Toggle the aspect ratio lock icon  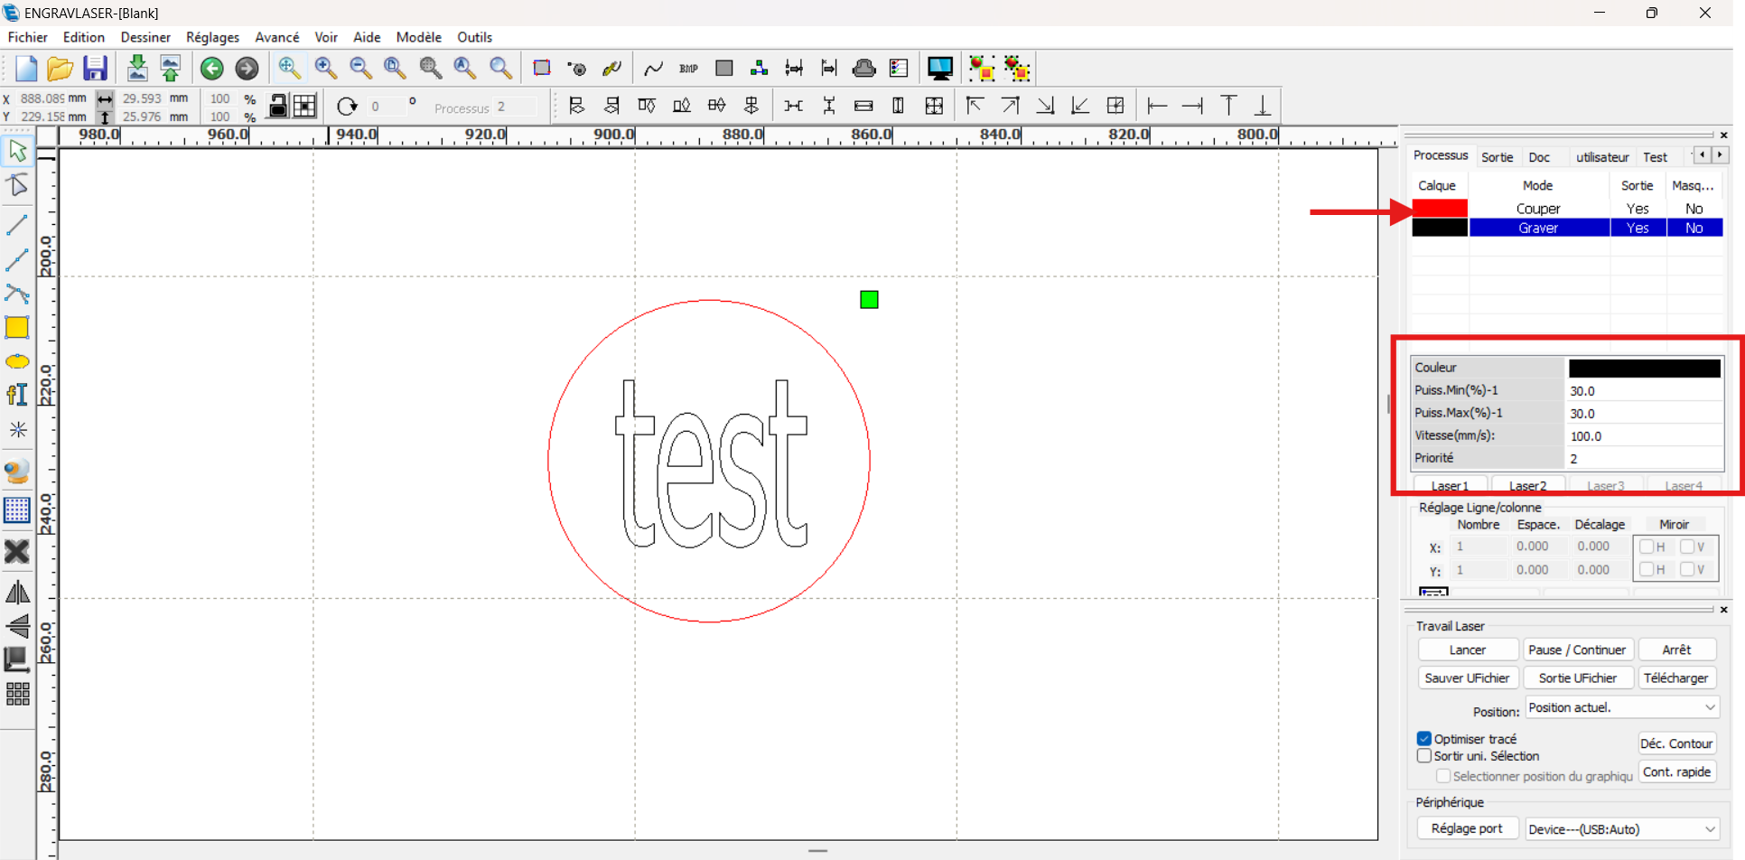pyautogui.click(x=278, y=107)
